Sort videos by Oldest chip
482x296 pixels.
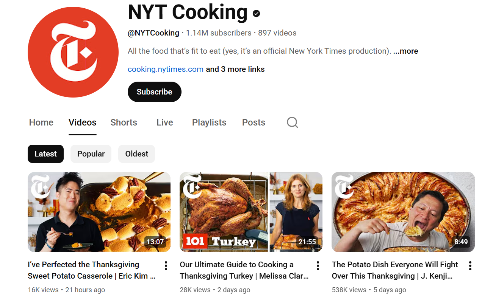[x=137, y=154]
